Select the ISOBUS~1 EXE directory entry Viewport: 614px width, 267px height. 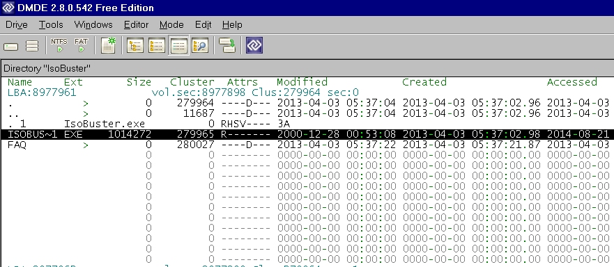coord(307,134)
